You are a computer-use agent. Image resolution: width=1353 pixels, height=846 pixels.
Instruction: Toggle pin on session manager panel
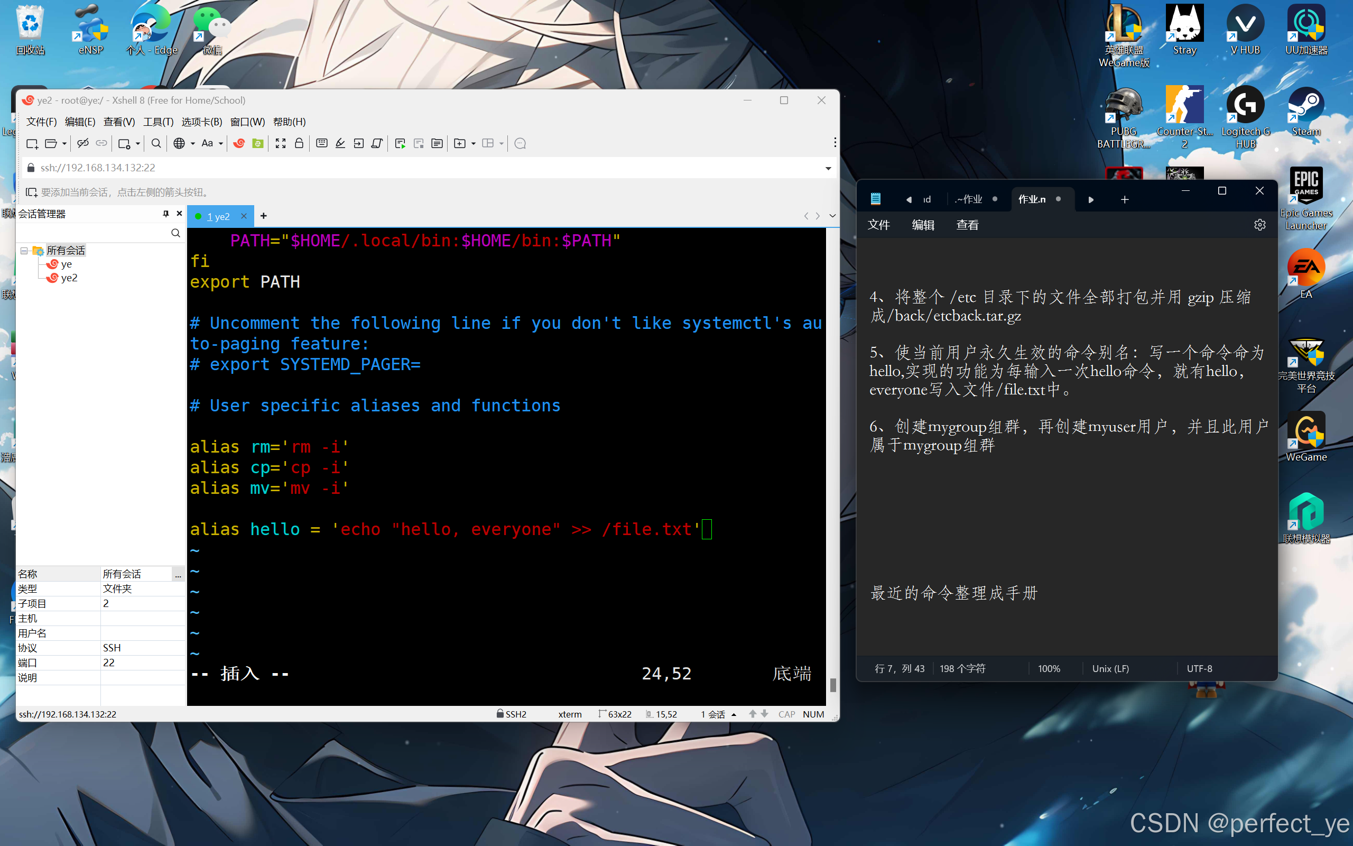point(165,214)
